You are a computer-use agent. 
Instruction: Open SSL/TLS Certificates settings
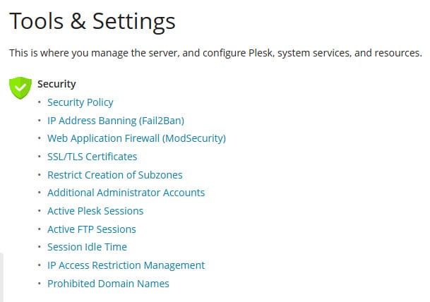tap(92, 157)
